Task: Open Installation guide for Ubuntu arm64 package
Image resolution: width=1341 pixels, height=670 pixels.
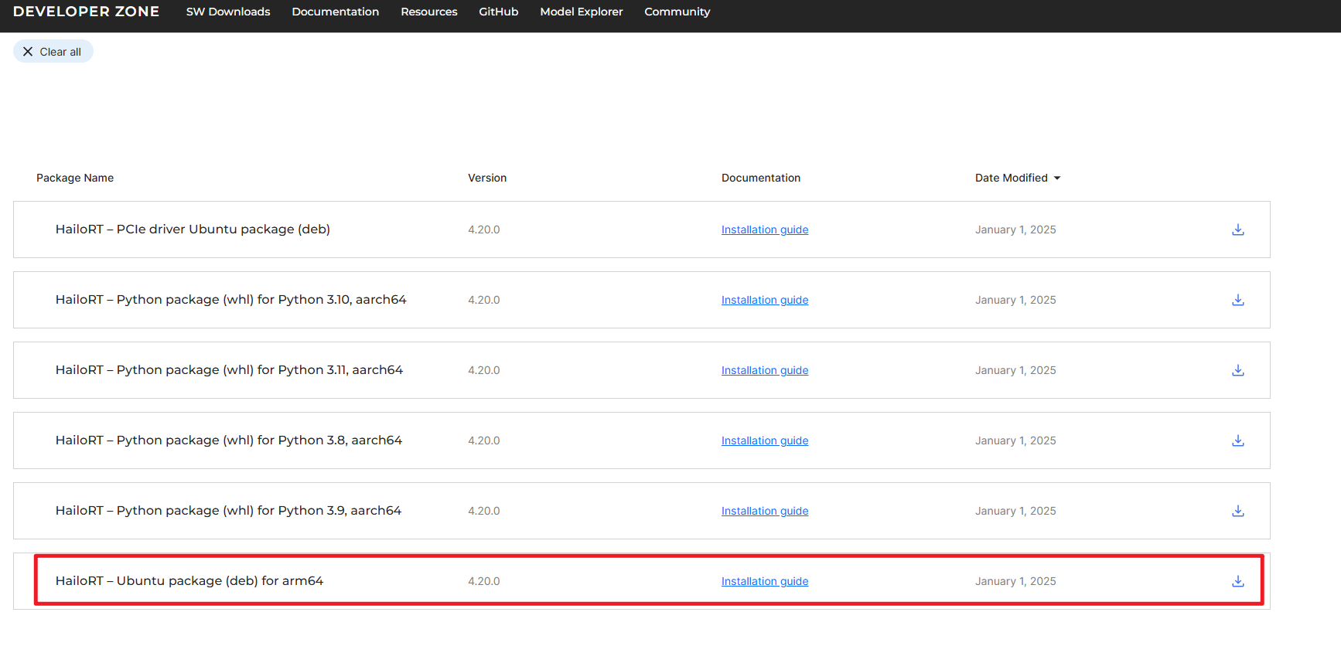Action: (x=765, y=581)
